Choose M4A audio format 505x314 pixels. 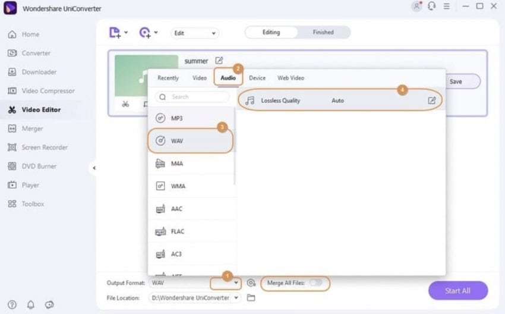click(192, 164)
